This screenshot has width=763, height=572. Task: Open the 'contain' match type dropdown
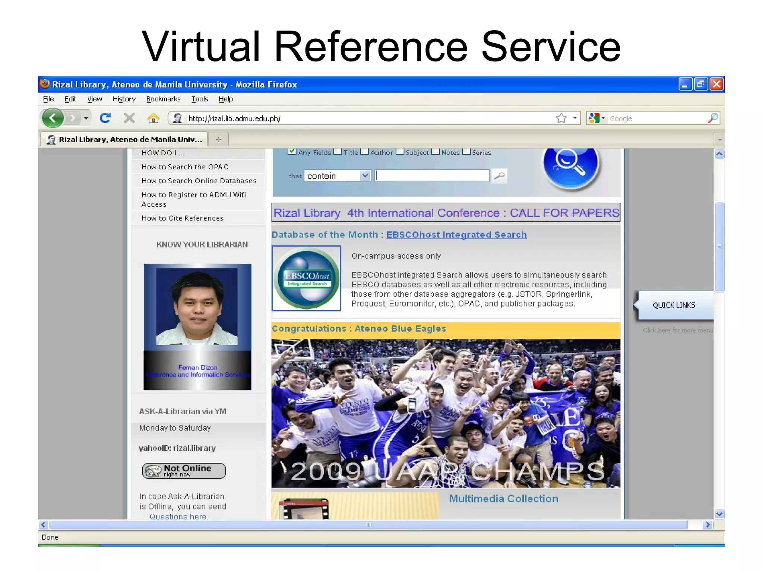(338, 176)
